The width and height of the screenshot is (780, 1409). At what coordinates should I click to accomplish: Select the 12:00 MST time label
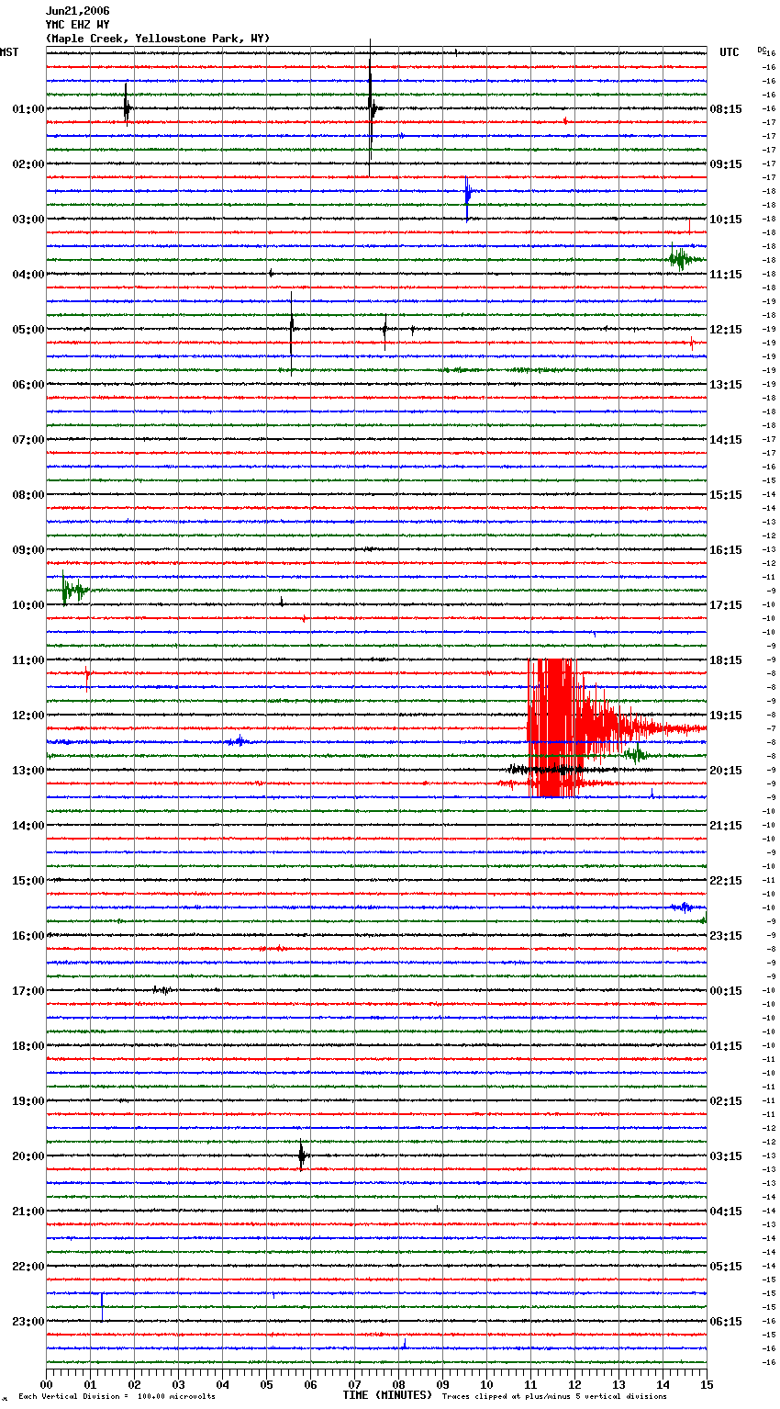click(28, 716)
